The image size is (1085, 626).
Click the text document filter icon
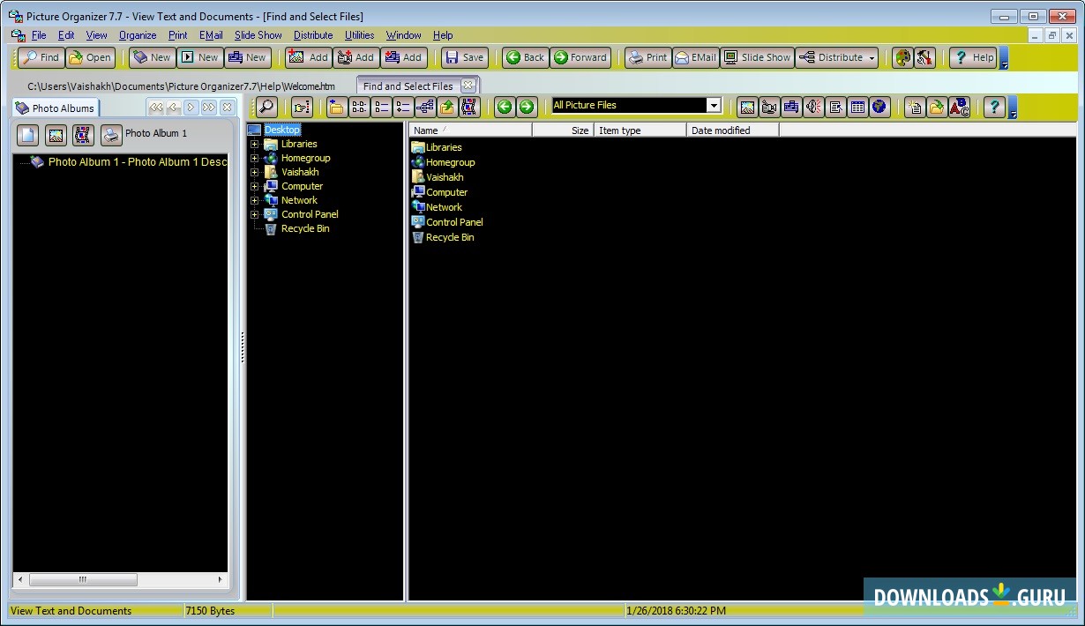[835, 107]
